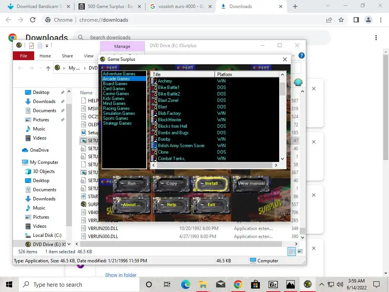Select VBRUN200.DLL file
This screenshot has height=292, width=389.
[x=103, y=229]
